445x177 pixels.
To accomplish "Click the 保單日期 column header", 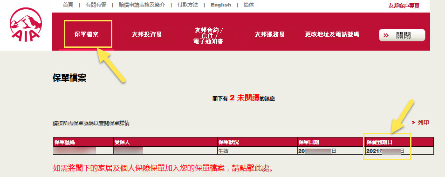I will 331,142.
